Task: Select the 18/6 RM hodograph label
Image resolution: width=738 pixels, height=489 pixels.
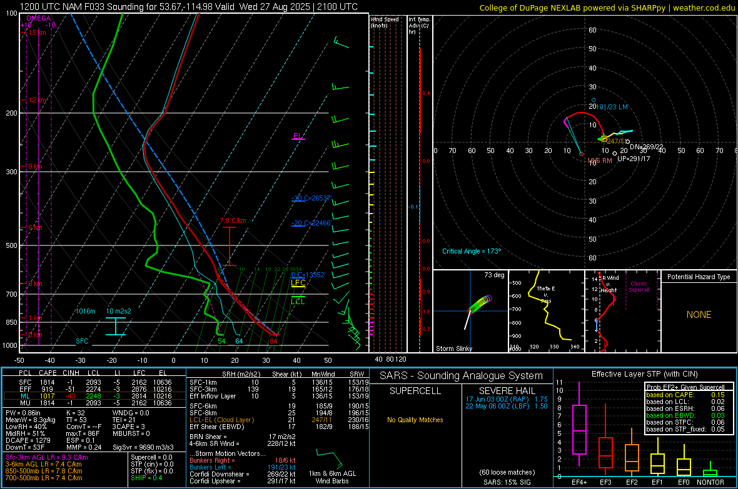Action: tap(600, 161)
